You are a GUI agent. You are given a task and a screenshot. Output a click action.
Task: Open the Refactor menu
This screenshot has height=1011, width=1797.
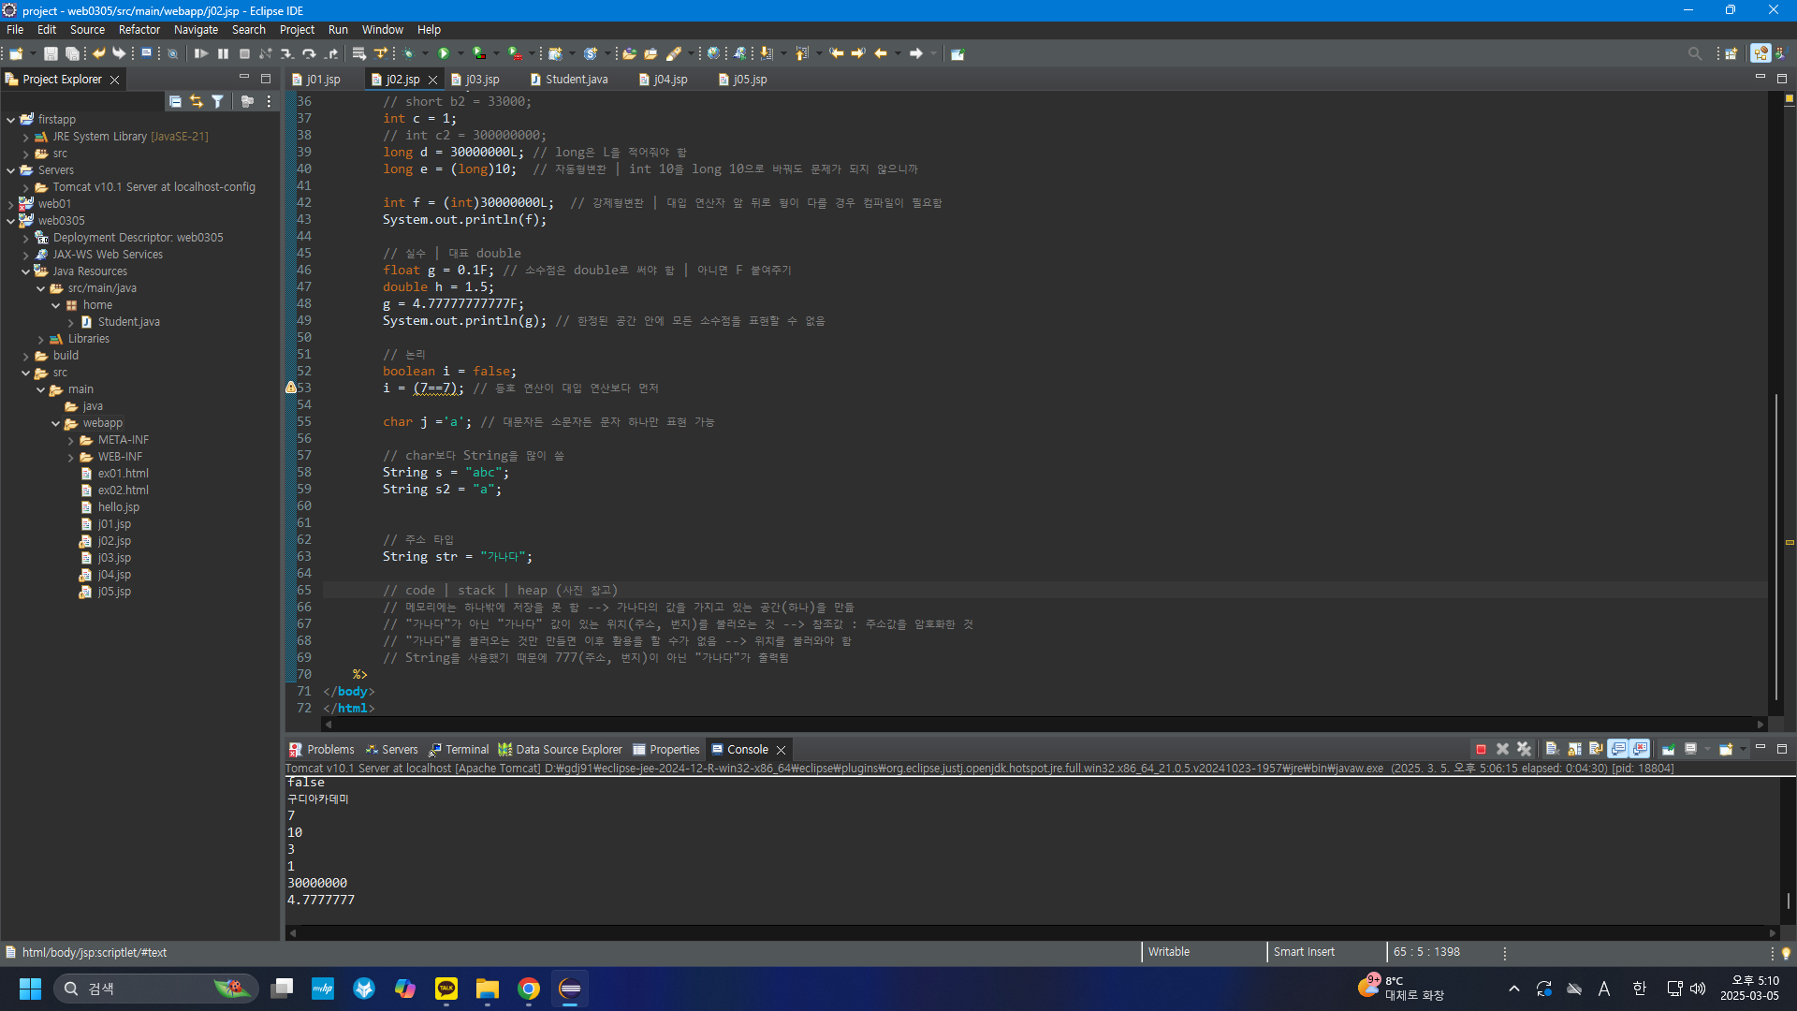click(139, 30)
